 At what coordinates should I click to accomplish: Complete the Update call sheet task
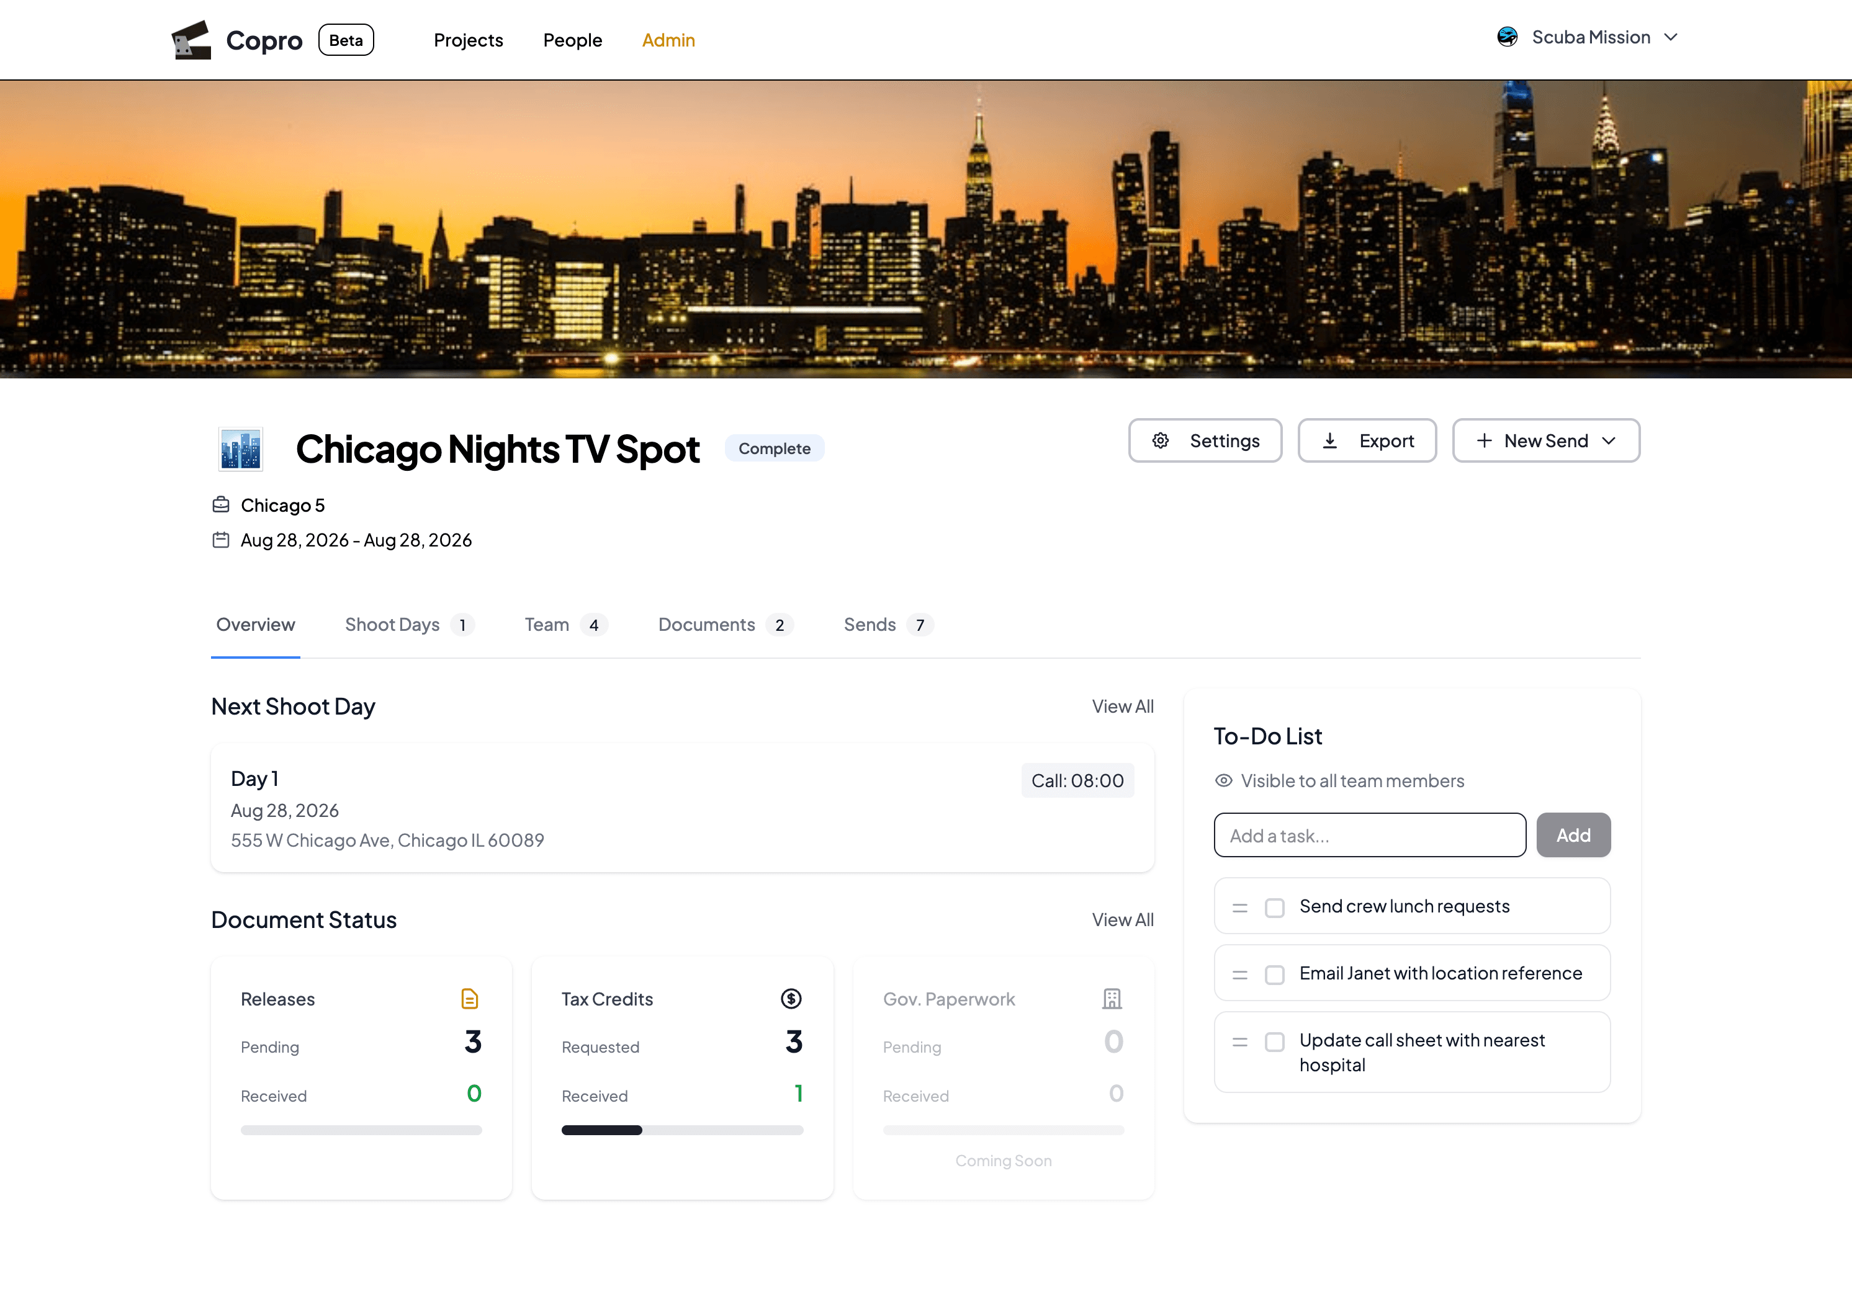(x=1274, y=1041)
